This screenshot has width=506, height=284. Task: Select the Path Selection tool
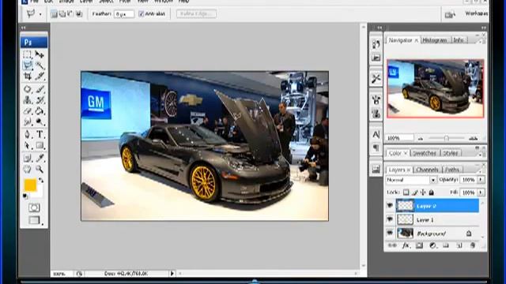tap(28, 145)
